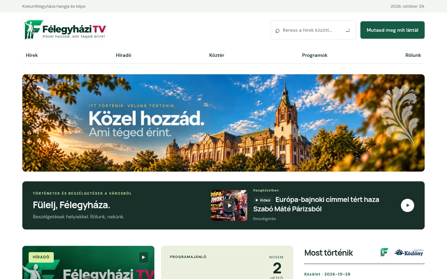Click the round play button in podcast banner

408,205
